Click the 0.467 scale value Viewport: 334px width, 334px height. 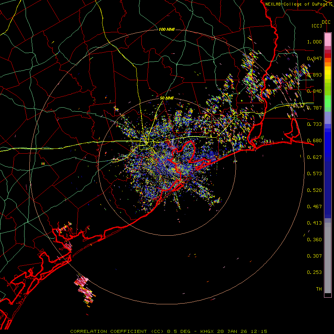pos(314,207)
